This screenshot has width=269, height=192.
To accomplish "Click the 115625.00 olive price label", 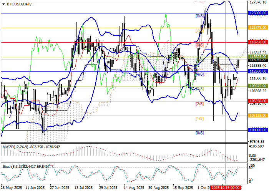I will tap(258, 57).
